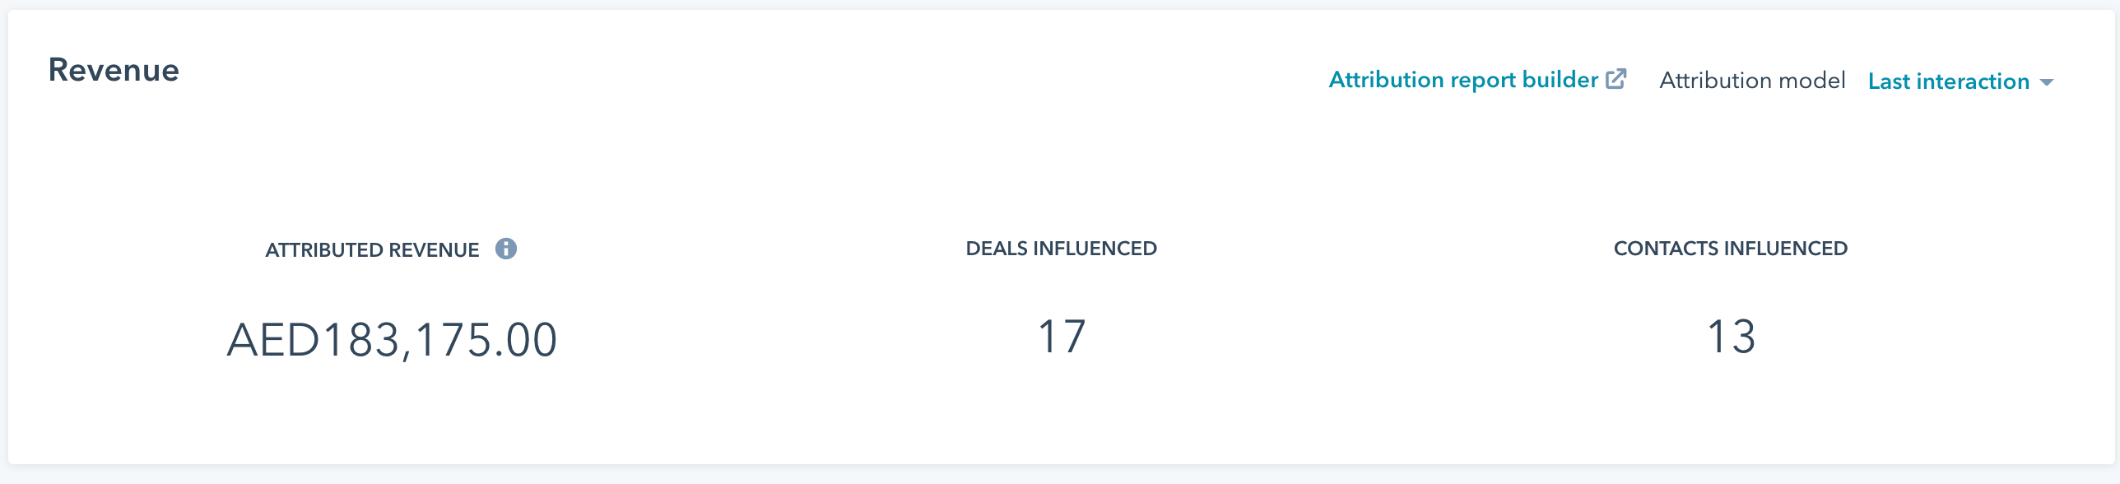
Task: Click the AED currency amount under Attributed Revenue
Action: point(392,340)
